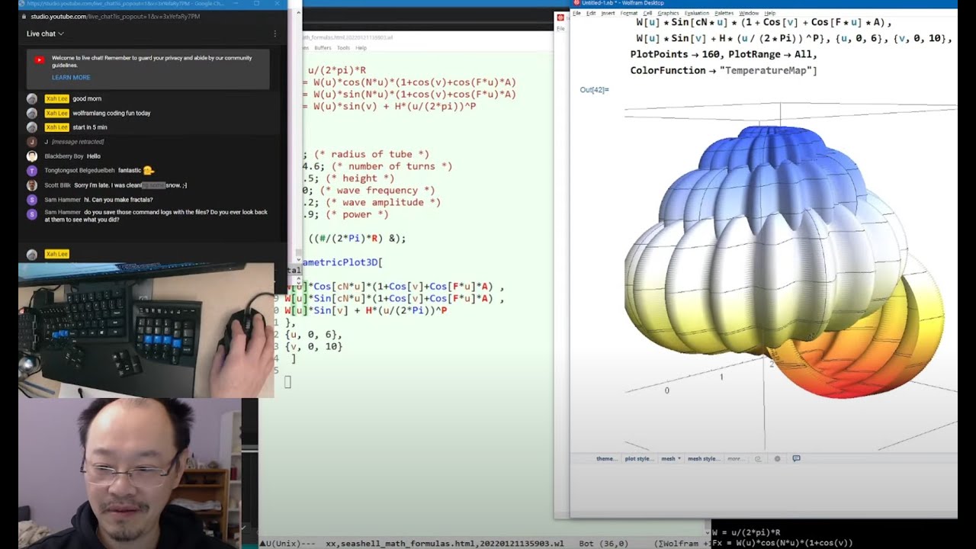
Task: Click 'J' avatar of retracted message
Action: point(32,142)
